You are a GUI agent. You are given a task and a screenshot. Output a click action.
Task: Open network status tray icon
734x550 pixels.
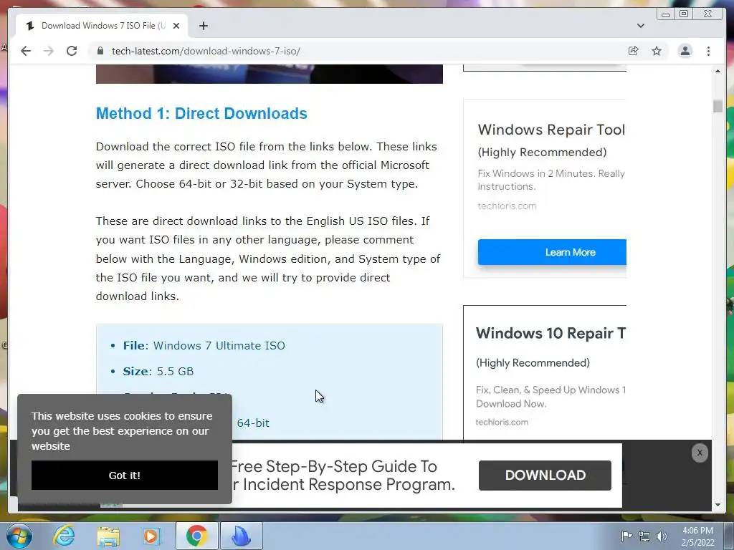pyautogui.click(x=644, y=536)
